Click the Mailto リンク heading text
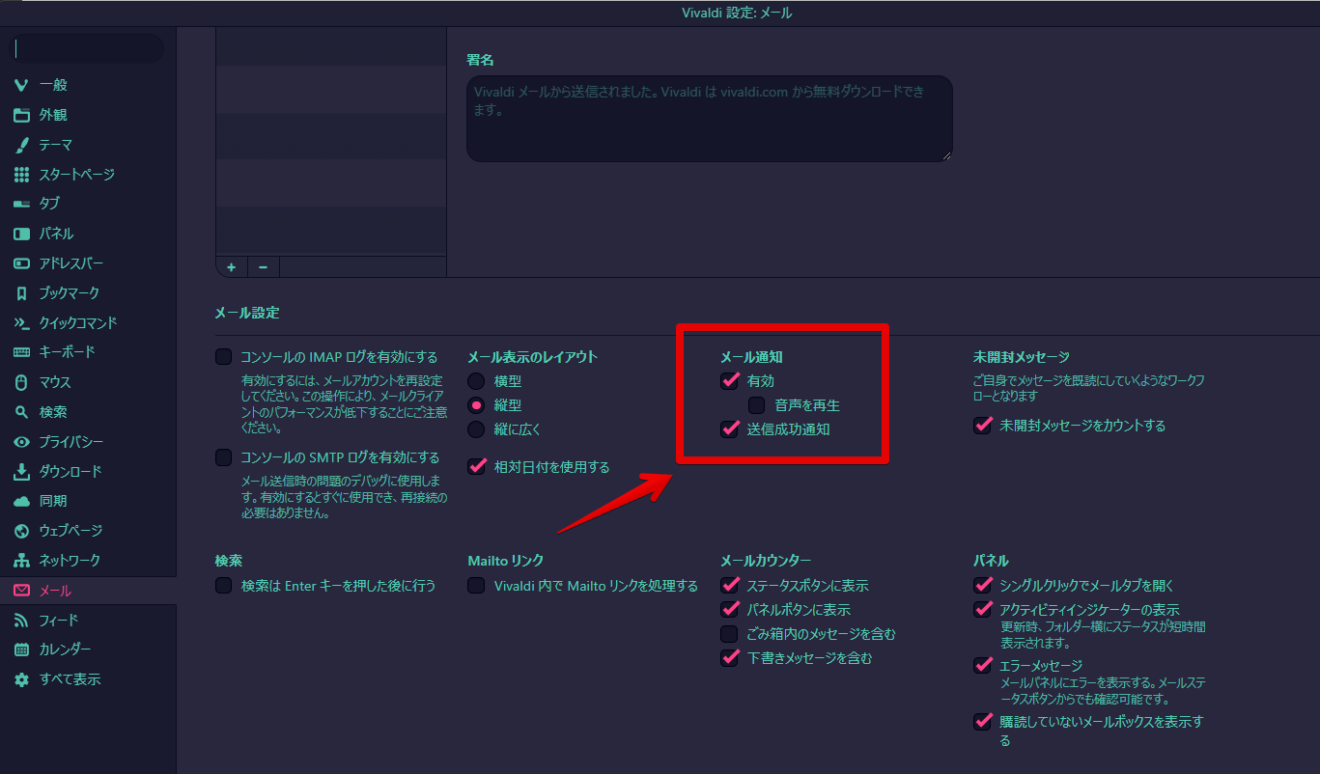The image size is (1320, 774). [505, 561]
